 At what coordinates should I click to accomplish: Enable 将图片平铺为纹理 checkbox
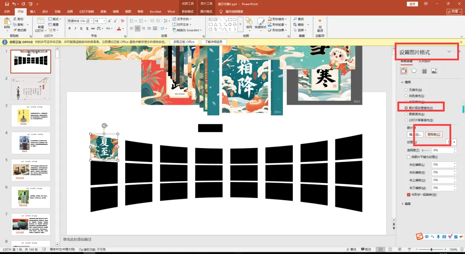click(409, 157)
